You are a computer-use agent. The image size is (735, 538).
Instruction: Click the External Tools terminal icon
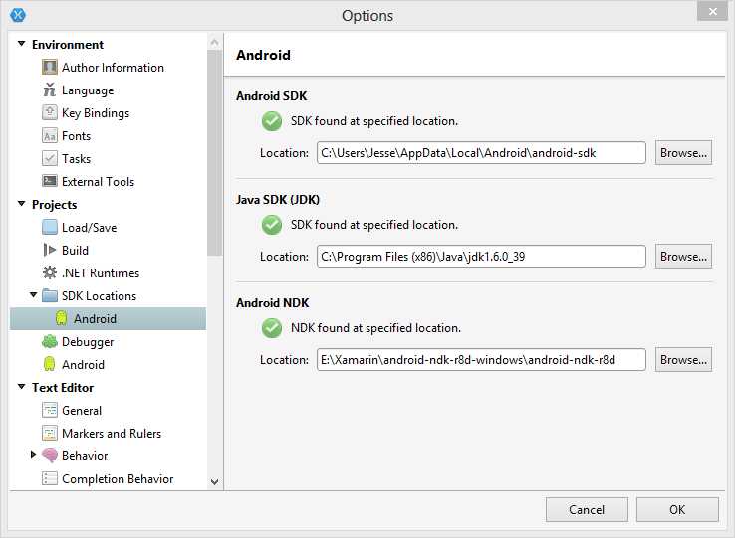point(50,182)
